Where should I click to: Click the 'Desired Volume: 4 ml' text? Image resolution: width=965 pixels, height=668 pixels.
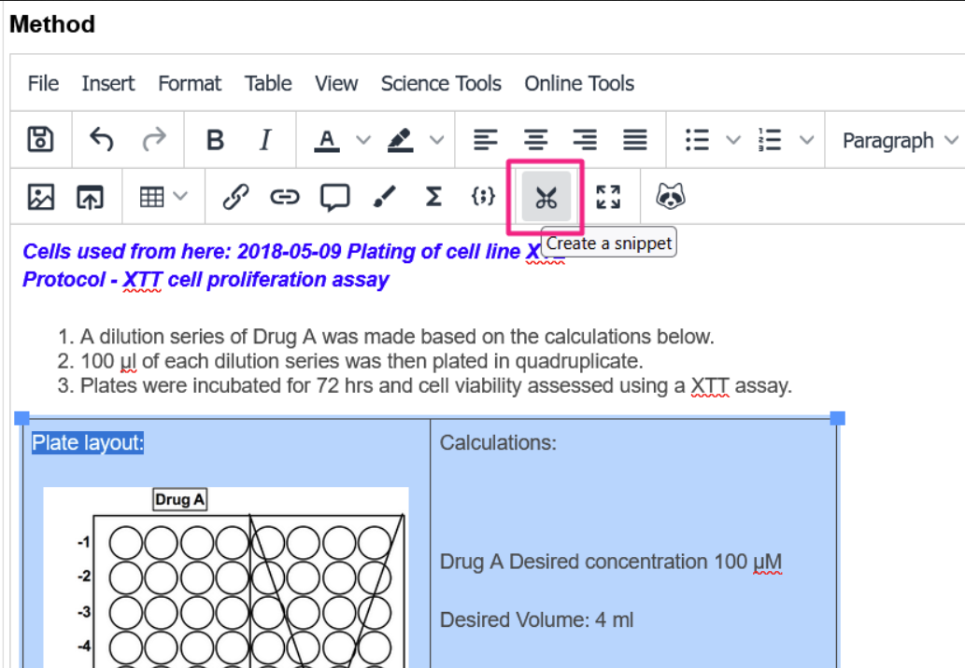(x=536, y=619)
